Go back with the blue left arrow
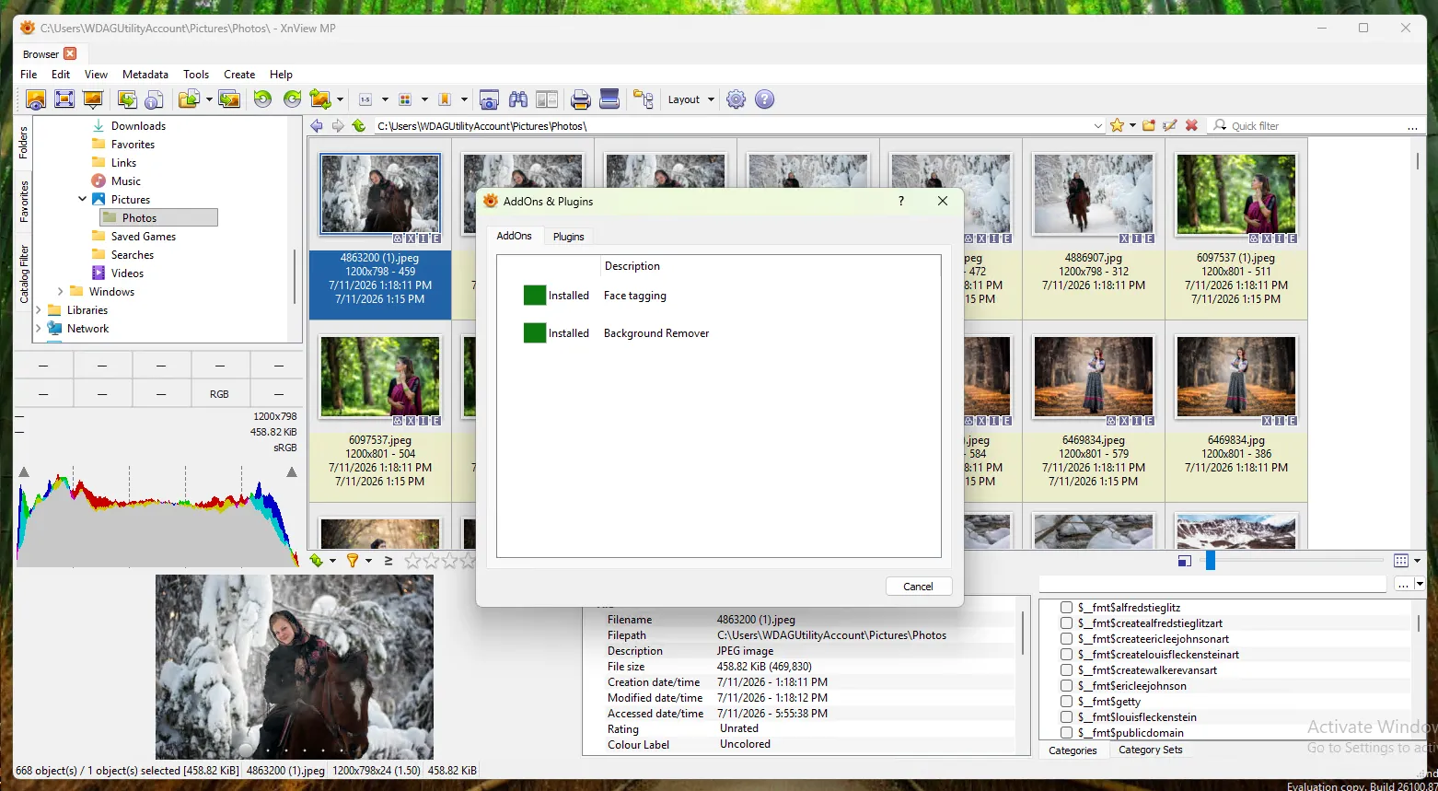The width and height of the screenshot is (1438, 791). pos(317,125)
